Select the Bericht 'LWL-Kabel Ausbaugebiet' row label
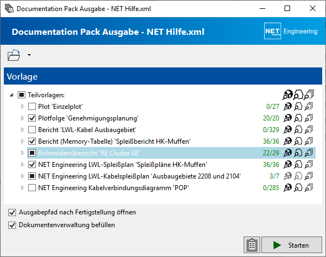Image resolution: width=326 pixels, height=257 pixels. 87,130
